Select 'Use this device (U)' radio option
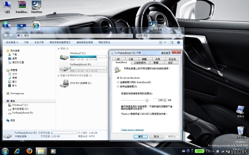249x155 pixels. pyautogui.click(x=118, y=86)
